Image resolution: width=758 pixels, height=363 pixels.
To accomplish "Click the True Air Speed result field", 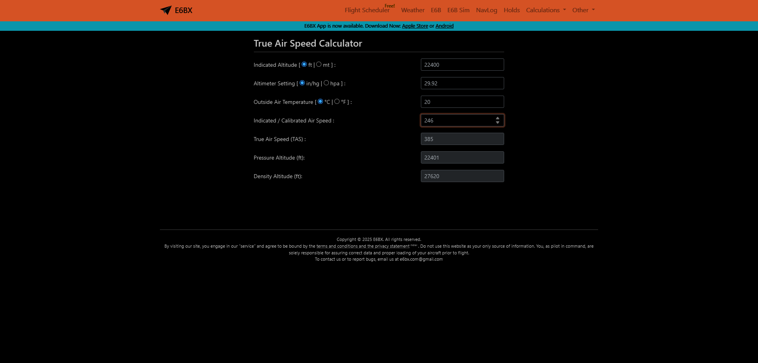I will pos(462,139).
